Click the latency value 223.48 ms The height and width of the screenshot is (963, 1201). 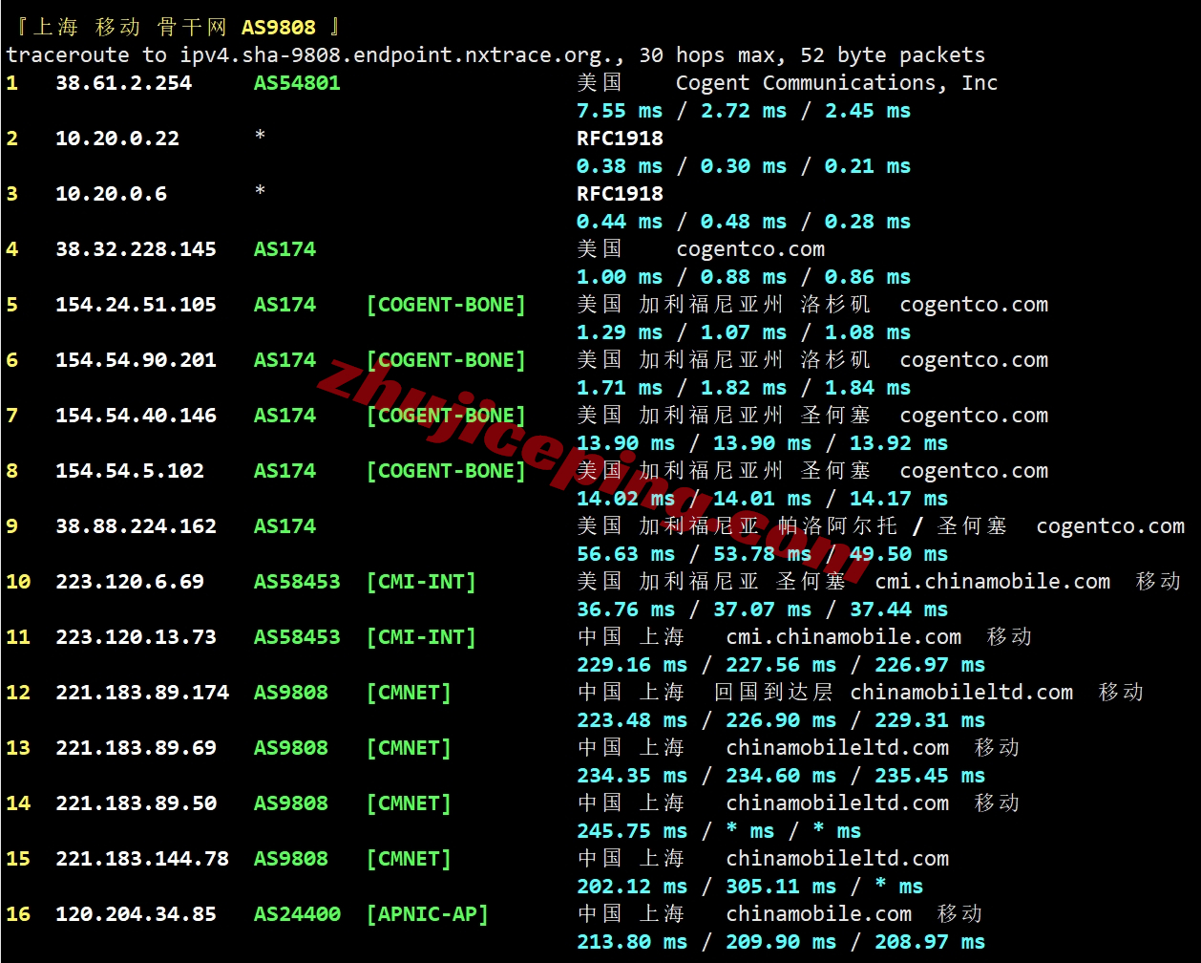tap(632, 720)
